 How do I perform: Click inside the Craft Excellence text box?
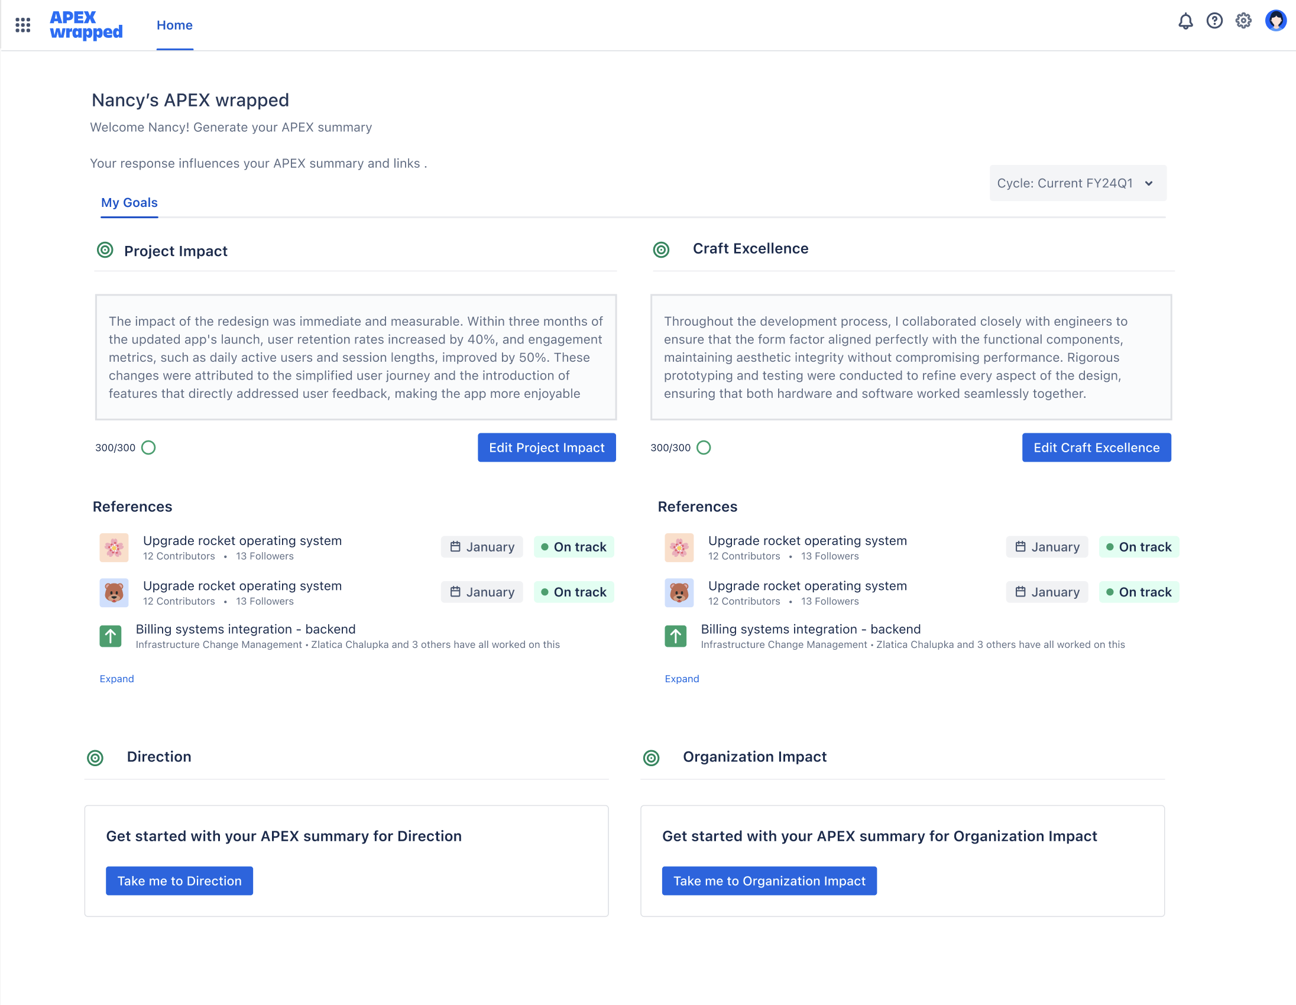[911, 357]
